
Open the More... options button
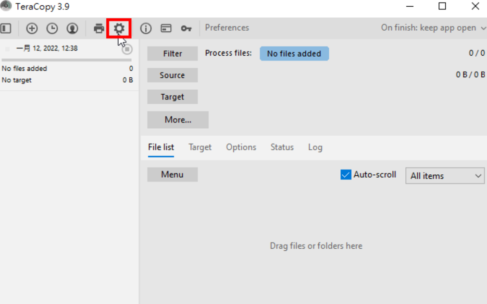[178, 120]
